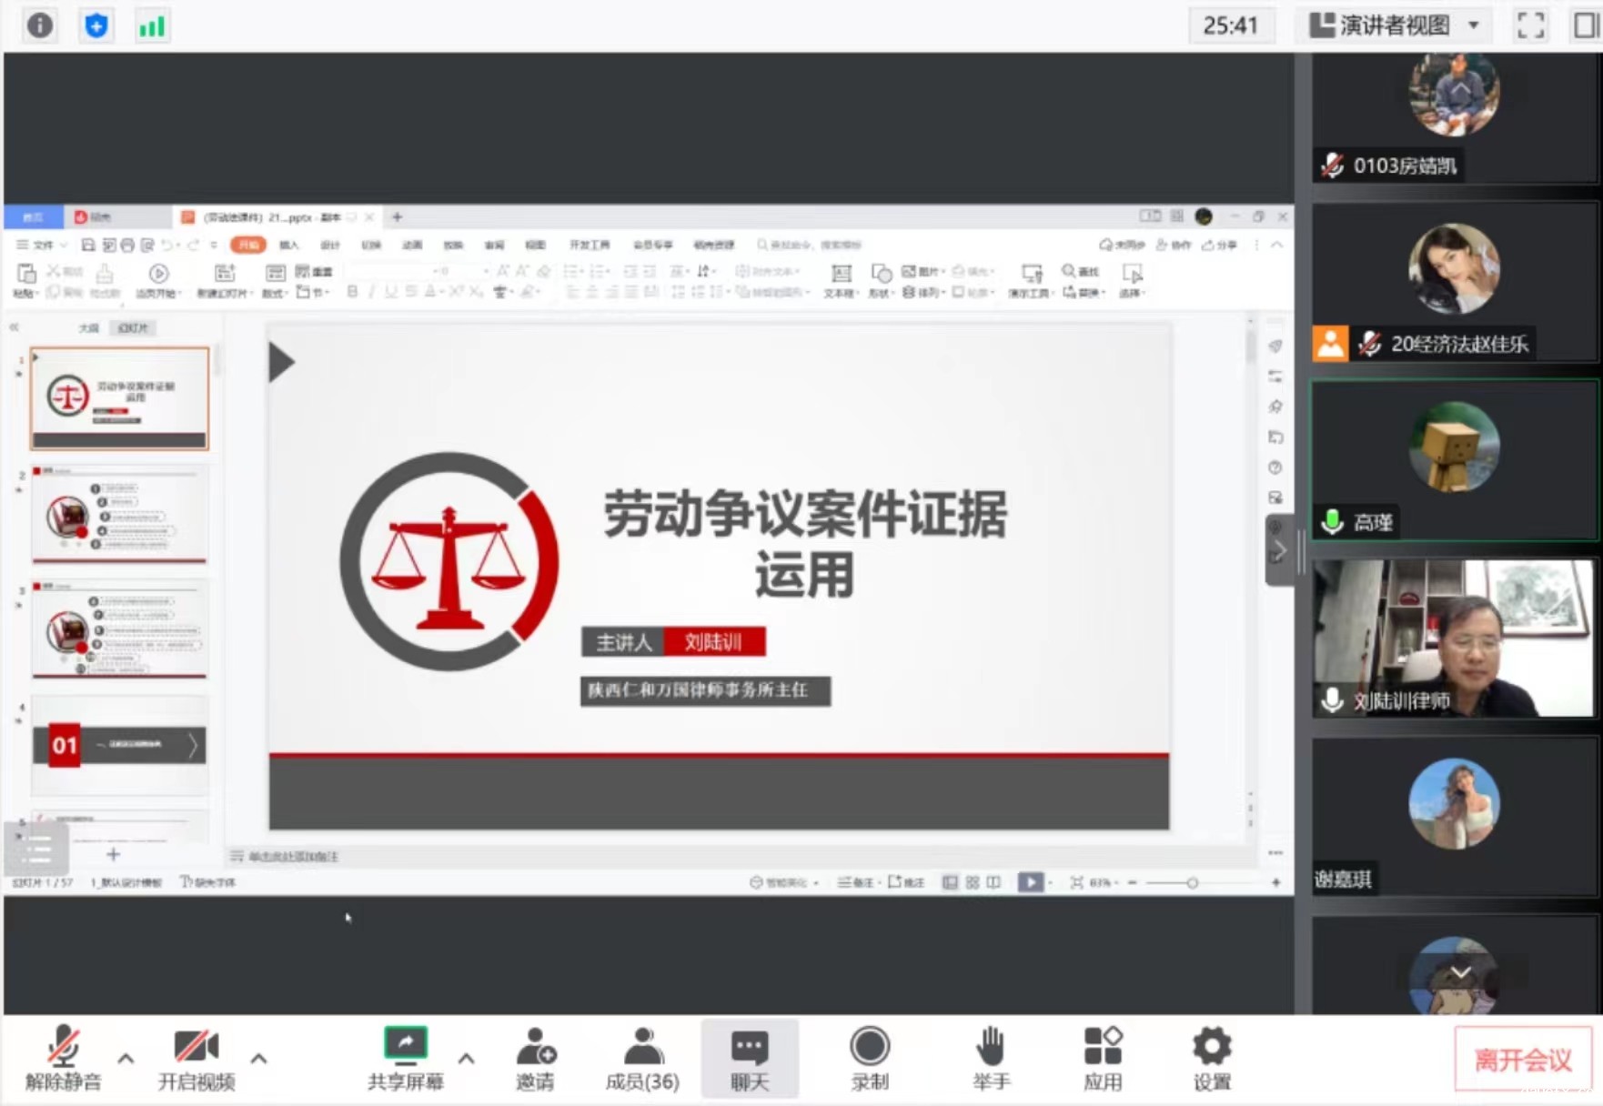Toggle full screen mode
Image resolution: width=1603 pixels, height=1106 pixels.
pos(1530,25)
